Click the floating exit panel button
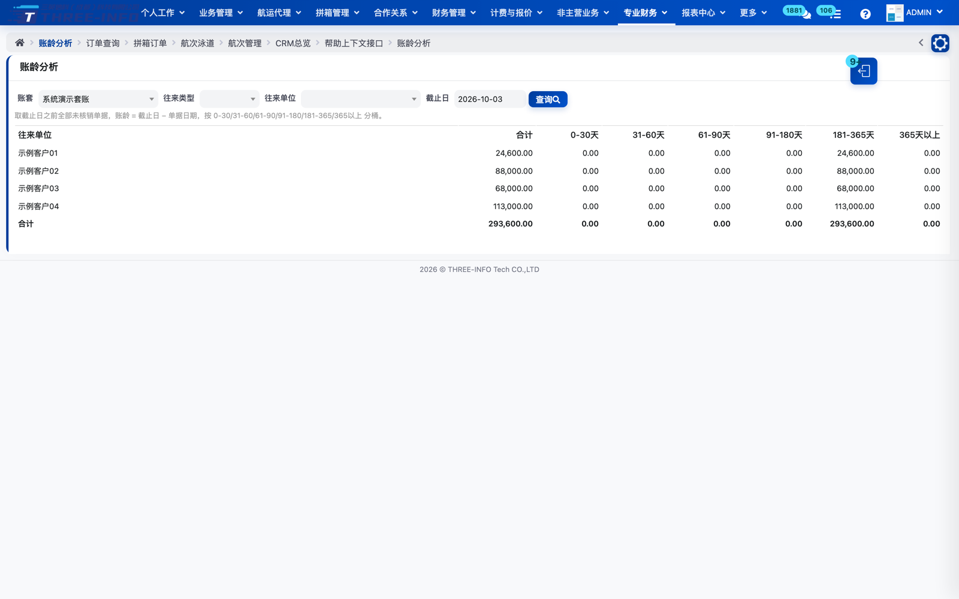 [864, 71]
